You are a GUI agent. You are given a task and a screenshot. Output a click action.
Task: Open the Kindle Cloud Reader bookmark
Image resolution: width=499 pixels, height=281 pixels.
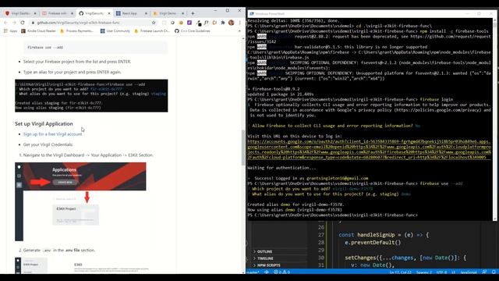click(x=38, y=31)
